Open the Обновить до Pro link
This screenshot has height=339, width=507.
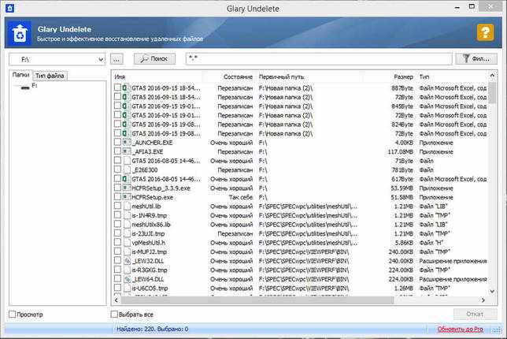pyautogui.click(x=461, y=329)
